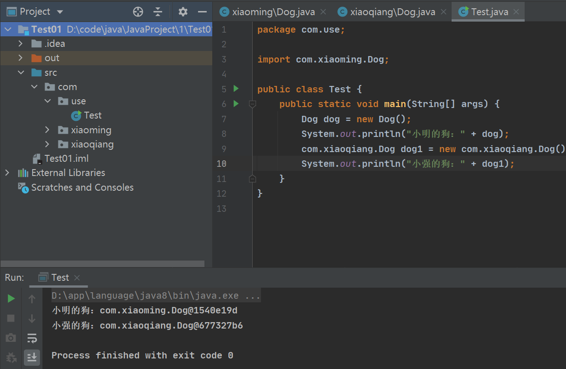Viewport: 566px width, 369px height.
Task: Click the up-the-stack-trace arrow
Action: [32, 299]
